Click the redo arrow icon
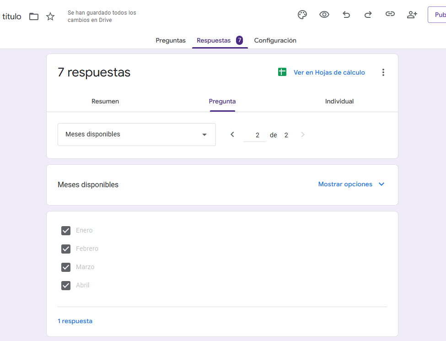This screenshot has height=341, width=446. [x=368, y=15]
